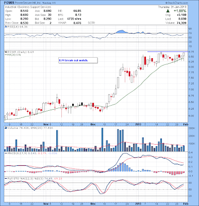Click the 300K label on the volume axis
The height and width of the screenshot is (206, 199).
coord(191,128)
